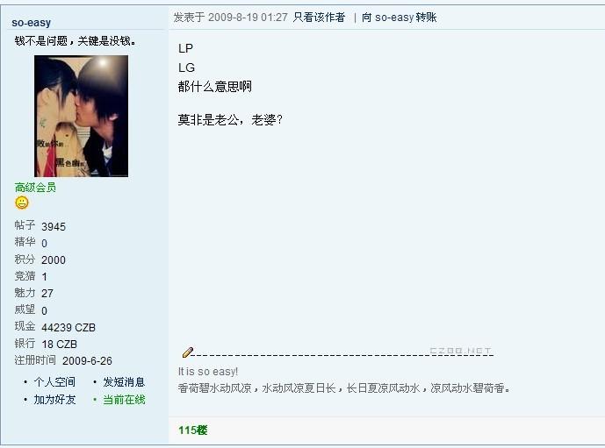Screen dimensions: 605x448
Task: Click the yellow smiley face icon
Action: click(x=22, y=203)
